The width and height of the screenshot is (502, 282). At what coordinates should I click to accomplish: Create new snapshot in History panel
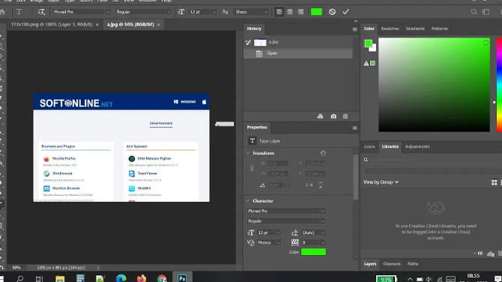[x=333, y=117]
